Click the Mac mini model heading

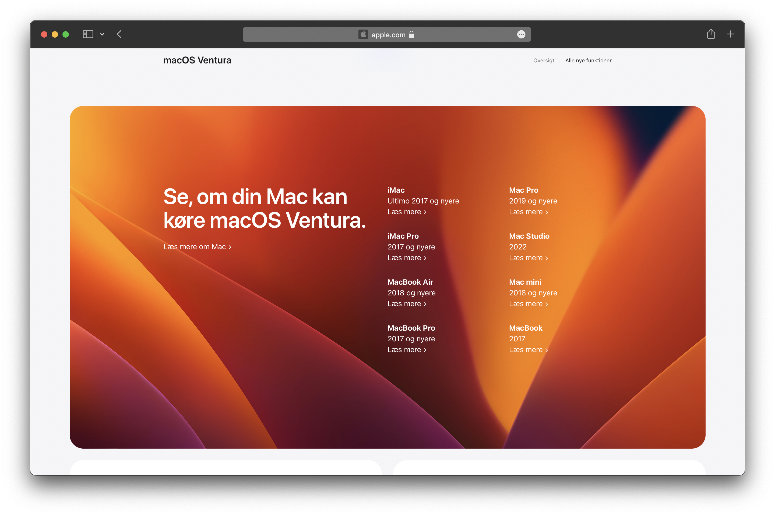click(525, 282)
